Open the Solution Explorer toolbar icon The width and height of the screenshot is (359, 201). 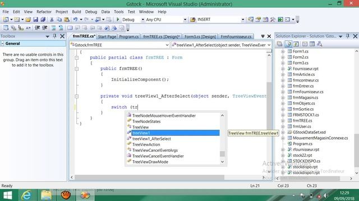[x=251, y=20]
